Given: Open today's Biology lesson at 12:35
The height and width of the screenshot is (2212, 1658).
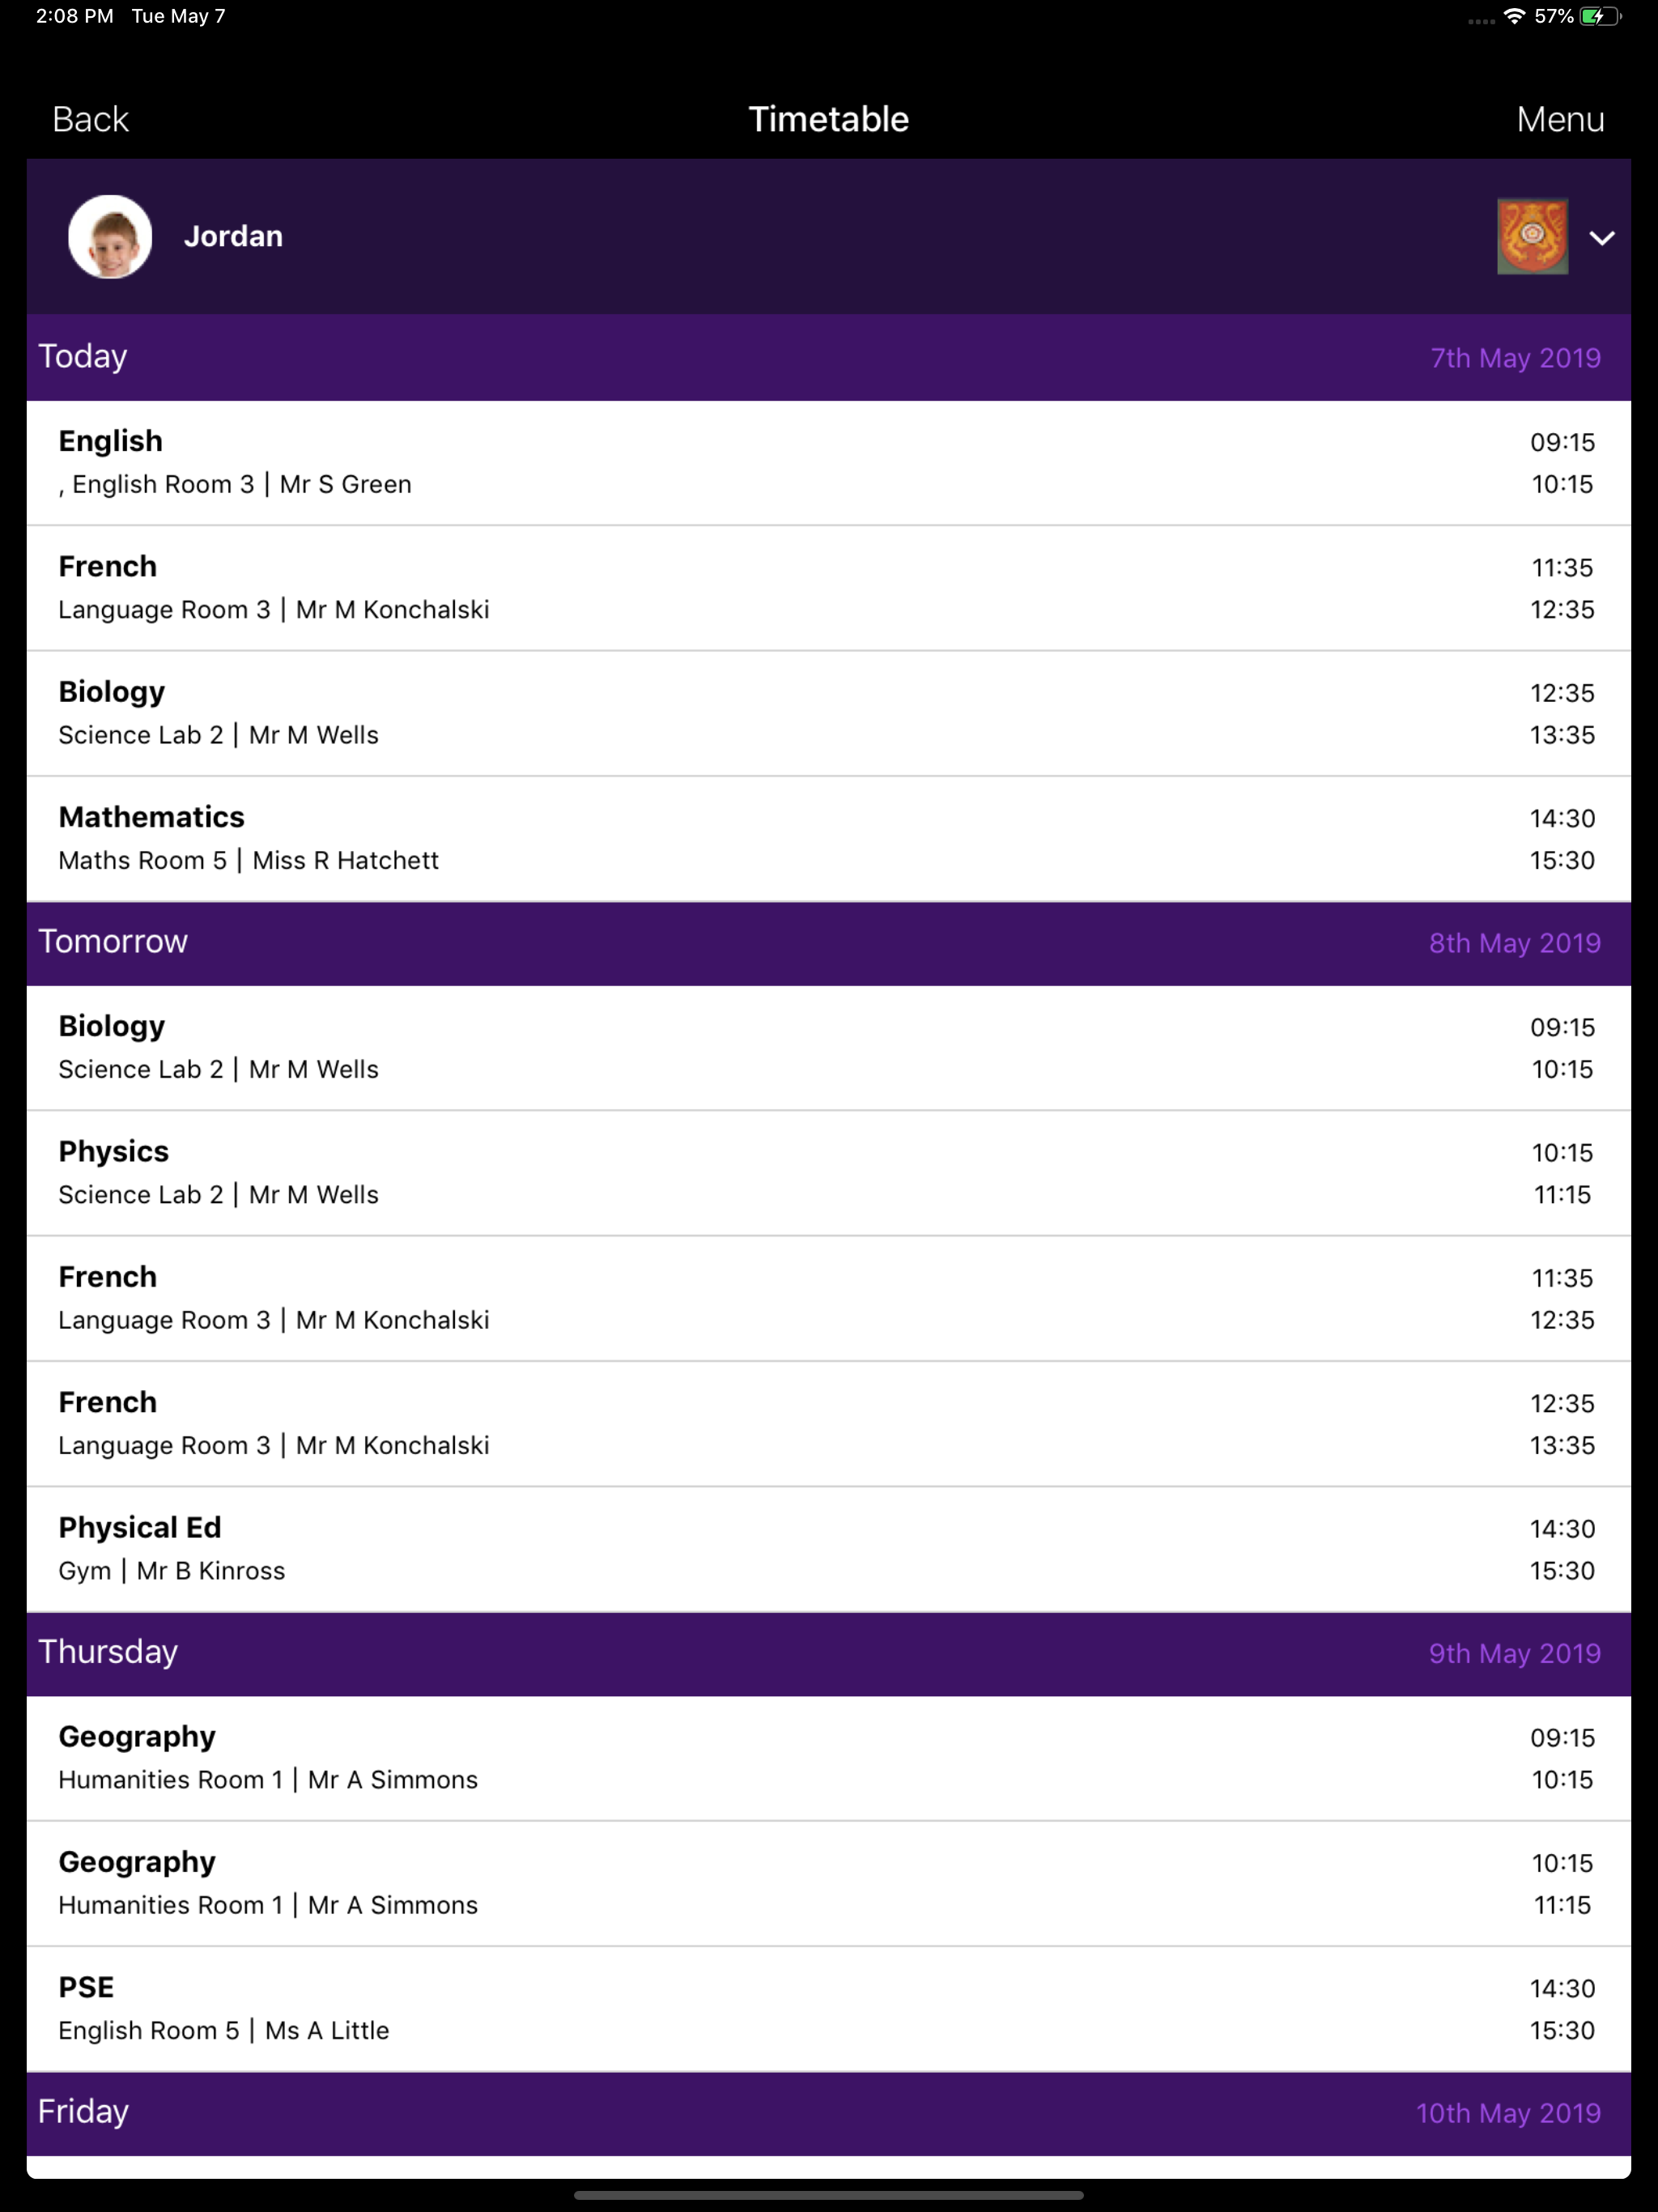Looking at the screenshot, I should [829, 714].
